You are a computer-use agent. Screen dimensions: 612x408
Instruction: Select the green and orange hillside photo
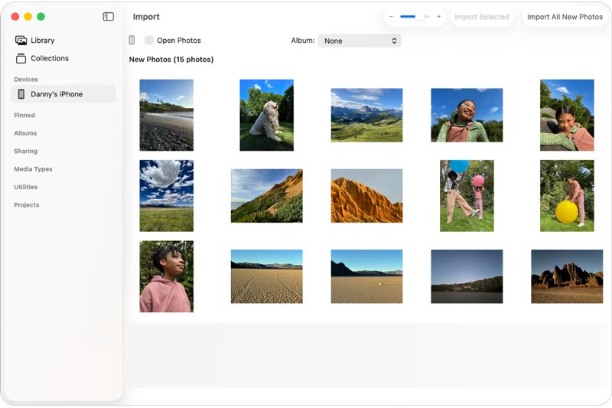266,196
